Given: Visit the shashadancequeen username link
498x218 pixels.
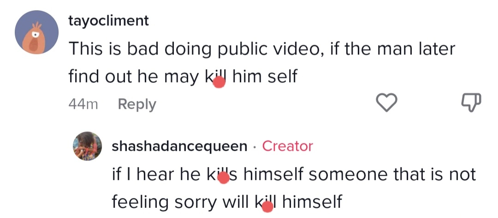Looking at the screenshot, I should tap(179, 146).
